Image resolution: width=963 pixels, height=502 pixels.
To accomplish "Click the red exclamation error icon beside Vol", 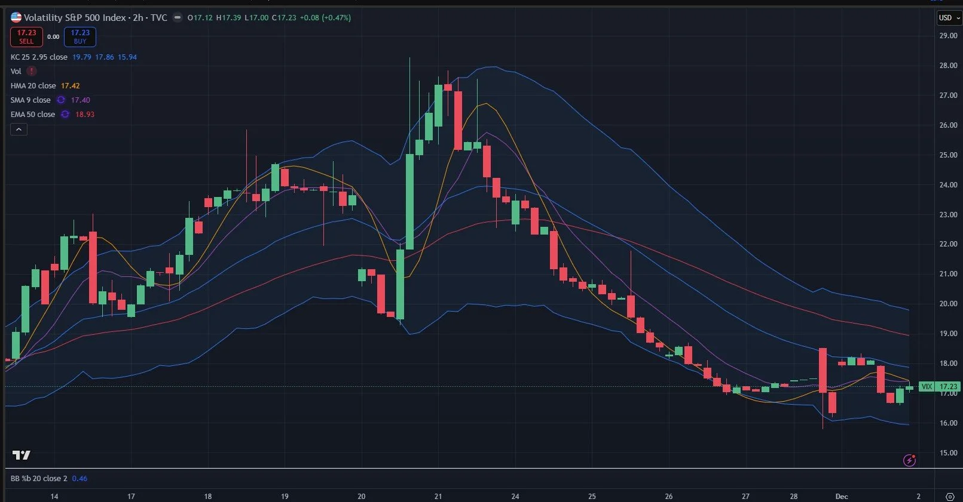I will (32, 71).
